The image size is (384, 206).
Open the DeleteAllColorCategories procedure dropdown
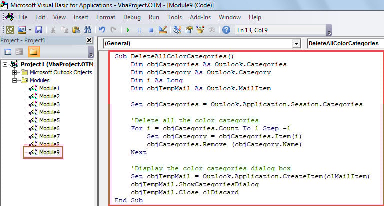pyautogui.click(x=345, y=43)
